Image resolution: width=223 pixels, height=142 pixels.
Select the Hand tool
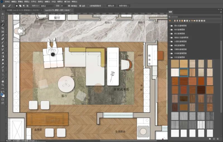coord(3,81)
